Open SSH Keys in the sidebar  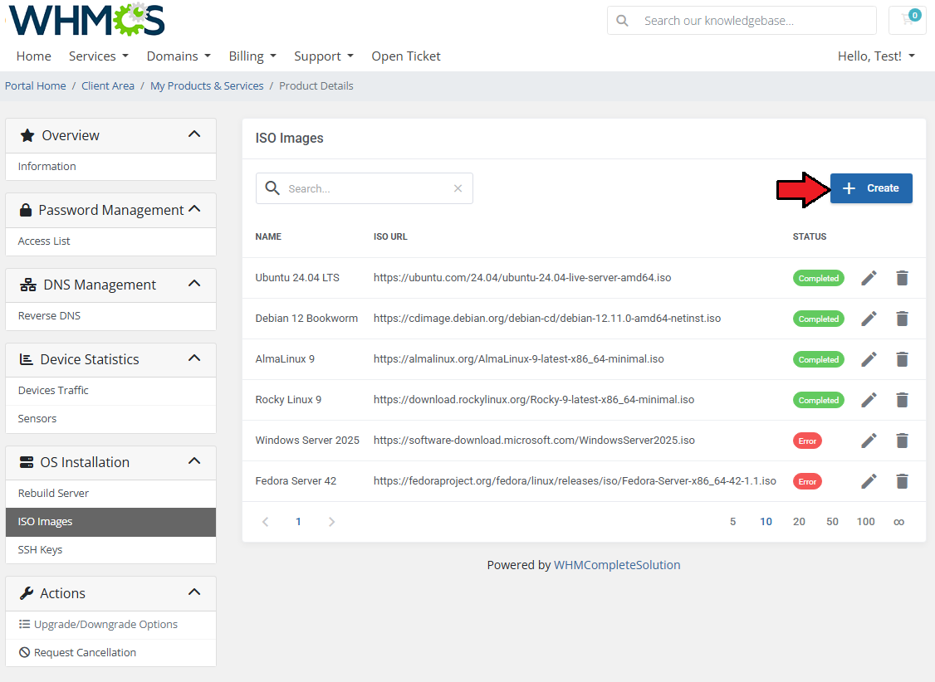[x=111, y=550]
